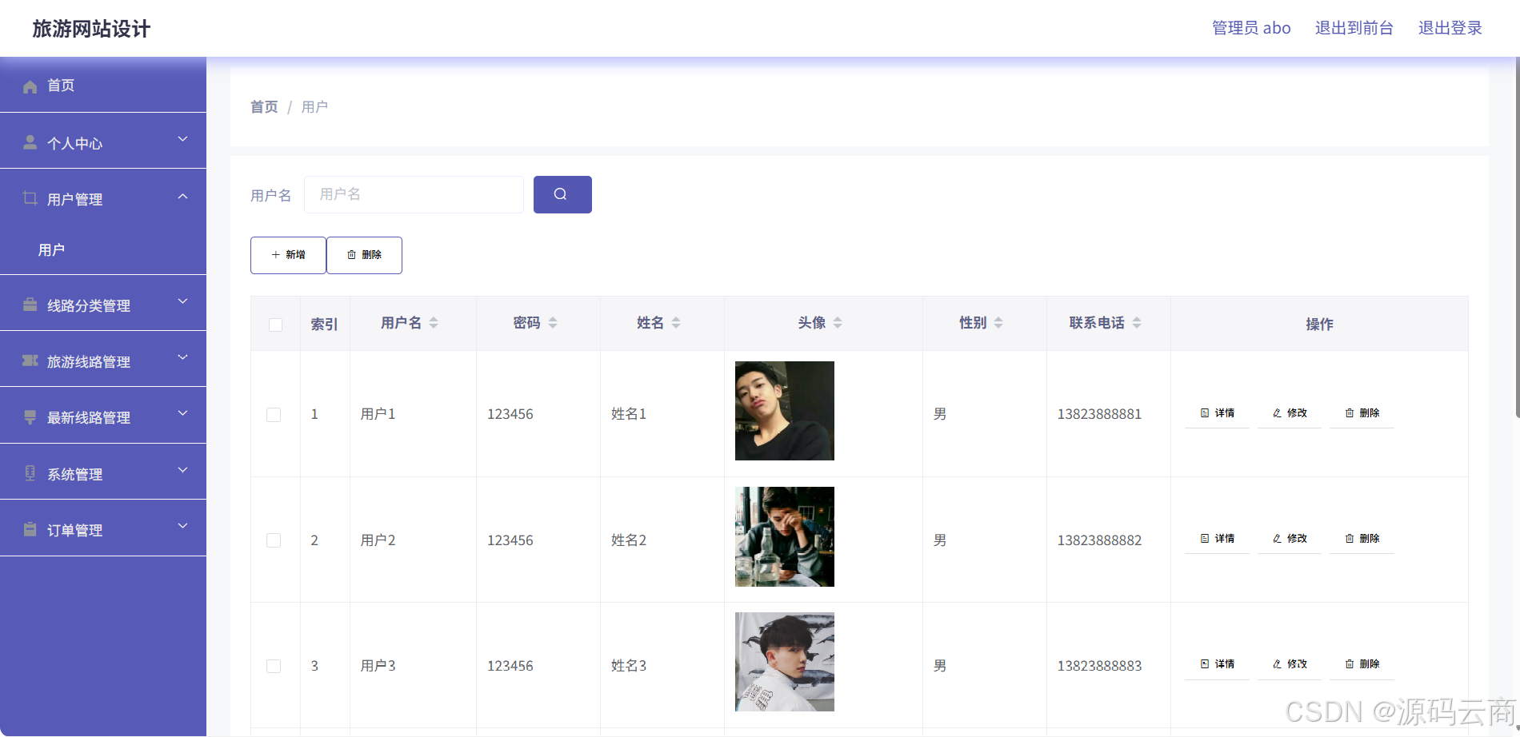
Task: Check the row checkbox for 用户2
Action: click(x=274, y=540)
